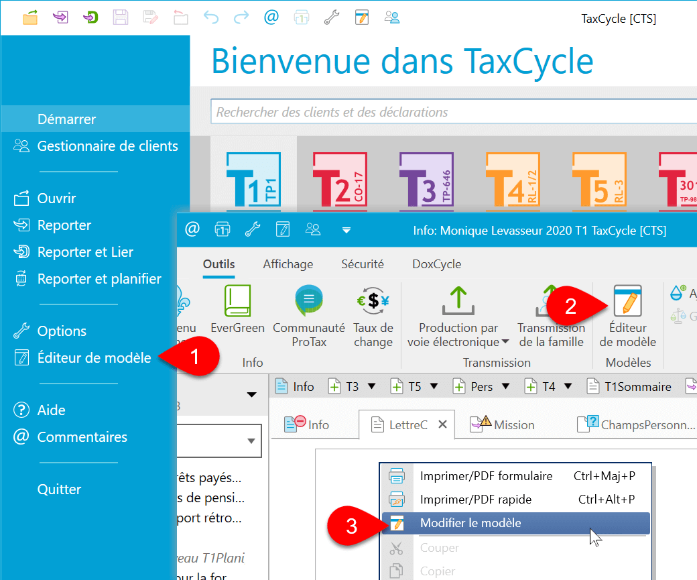Select Démarrer in the blue sidebar
Viewport: 697px width, 580px height.
coord(95,119)
